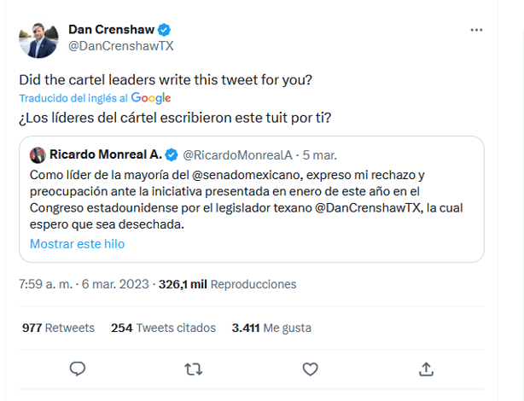
Task: Open the three-dot more options menu
Action: [476, 30]
